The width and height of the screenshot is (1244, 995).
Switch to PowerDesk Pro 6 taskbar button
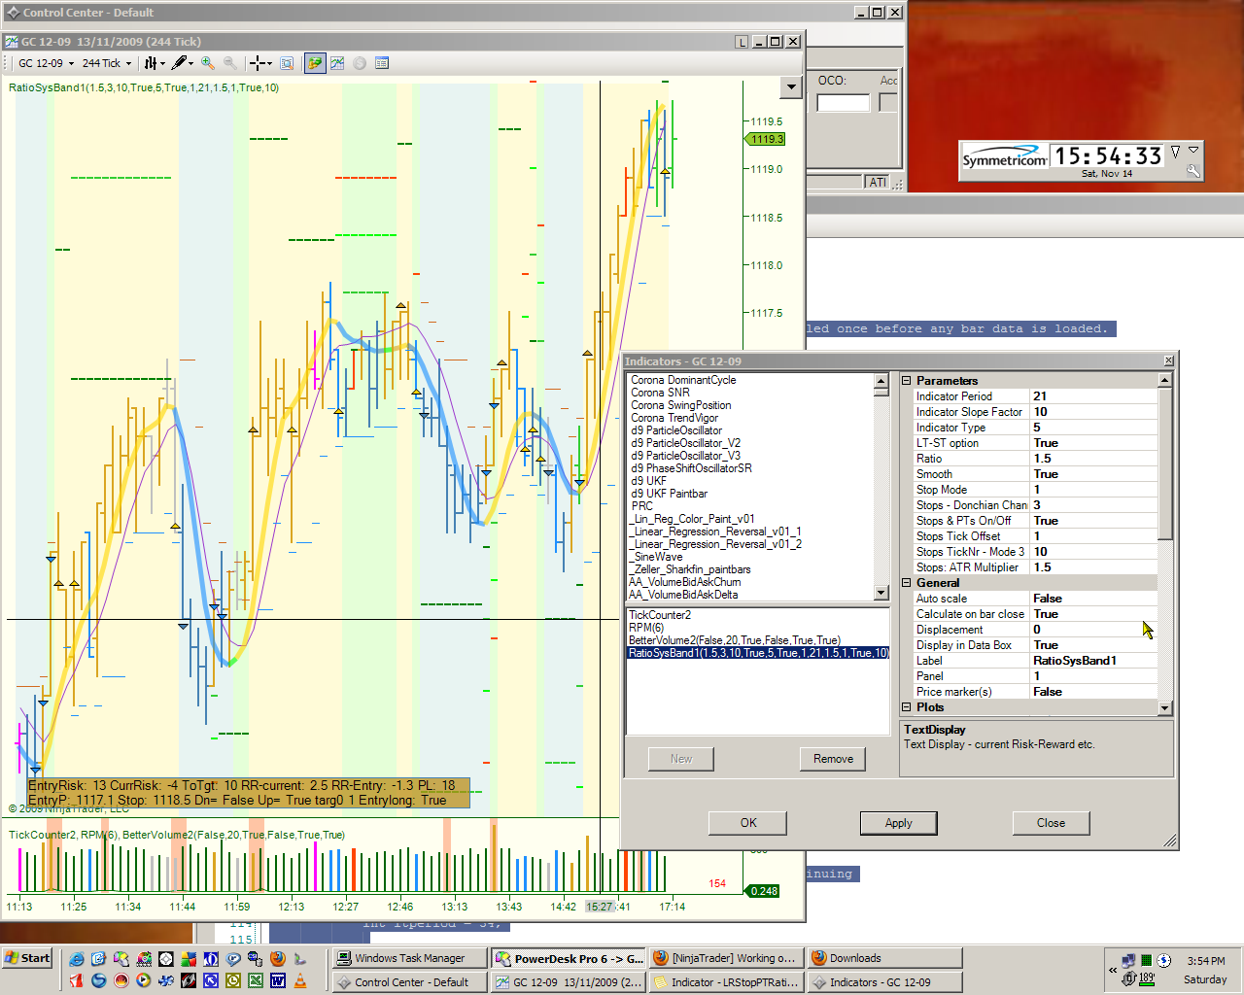pyautogui.click(x=569, y=958)
